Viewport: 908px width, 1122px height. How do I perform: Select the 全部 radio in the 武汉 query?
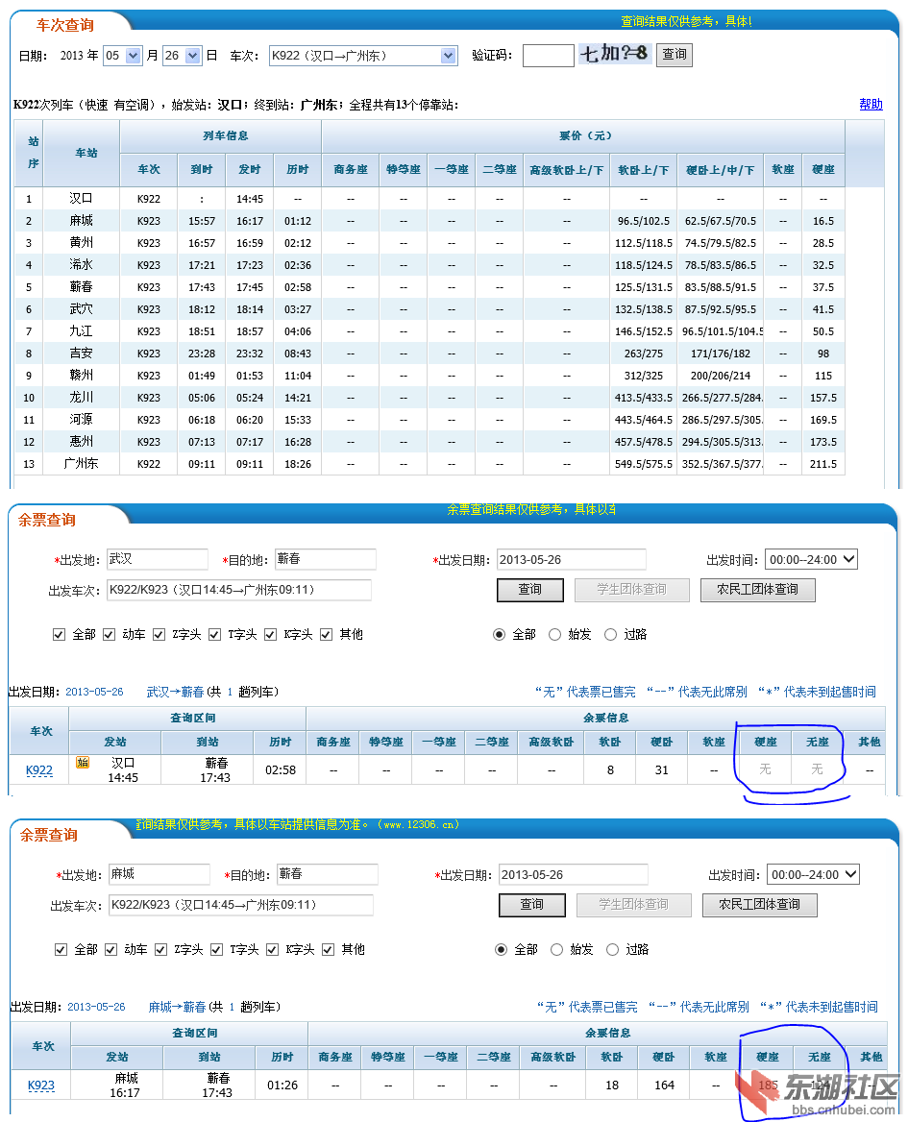(x=499, y=635)
